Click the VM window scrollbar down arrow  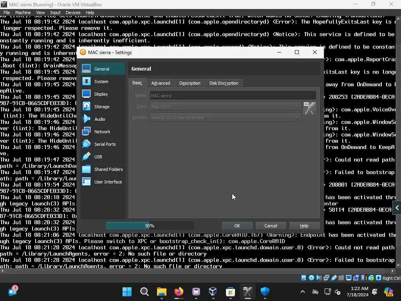(398, 265)
